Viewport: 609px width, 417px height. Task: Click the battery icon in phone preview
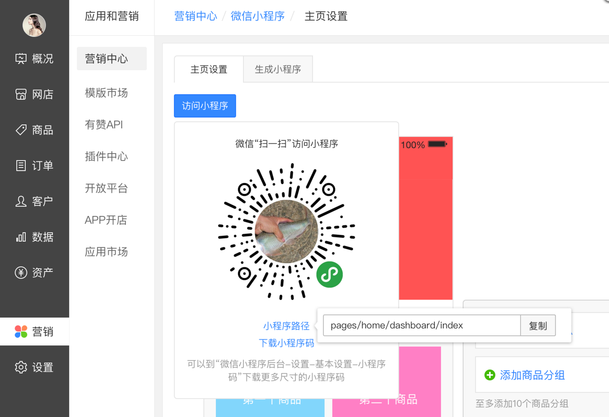(x=437, y=144)
